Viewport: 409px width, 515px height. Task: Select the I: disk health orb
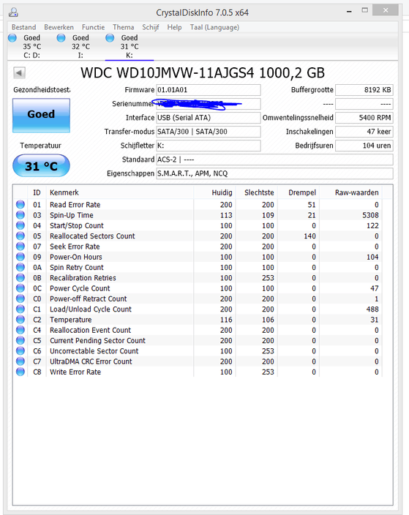coord(61,38)
